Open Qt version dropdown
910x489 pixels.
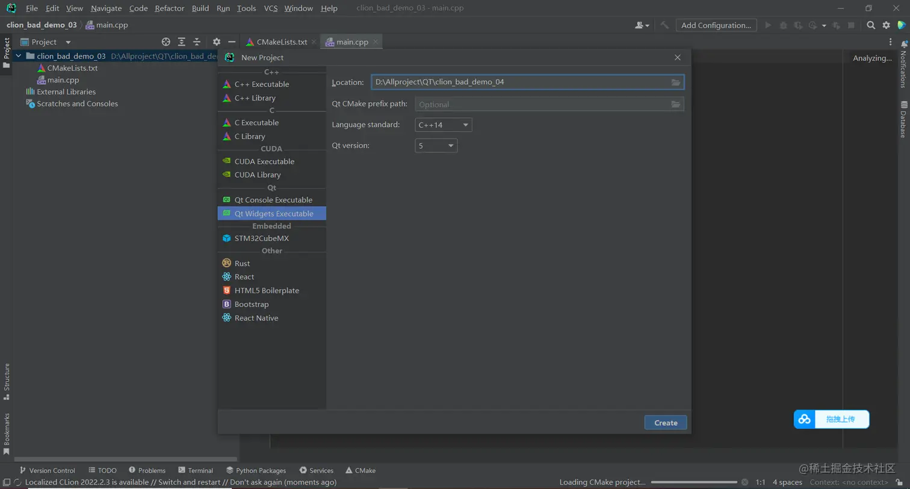(x=436, y=146)
